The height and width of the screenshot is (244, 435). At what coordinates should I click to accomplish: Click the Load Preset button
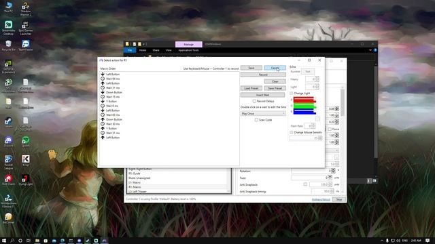click(x=251, y=88)
